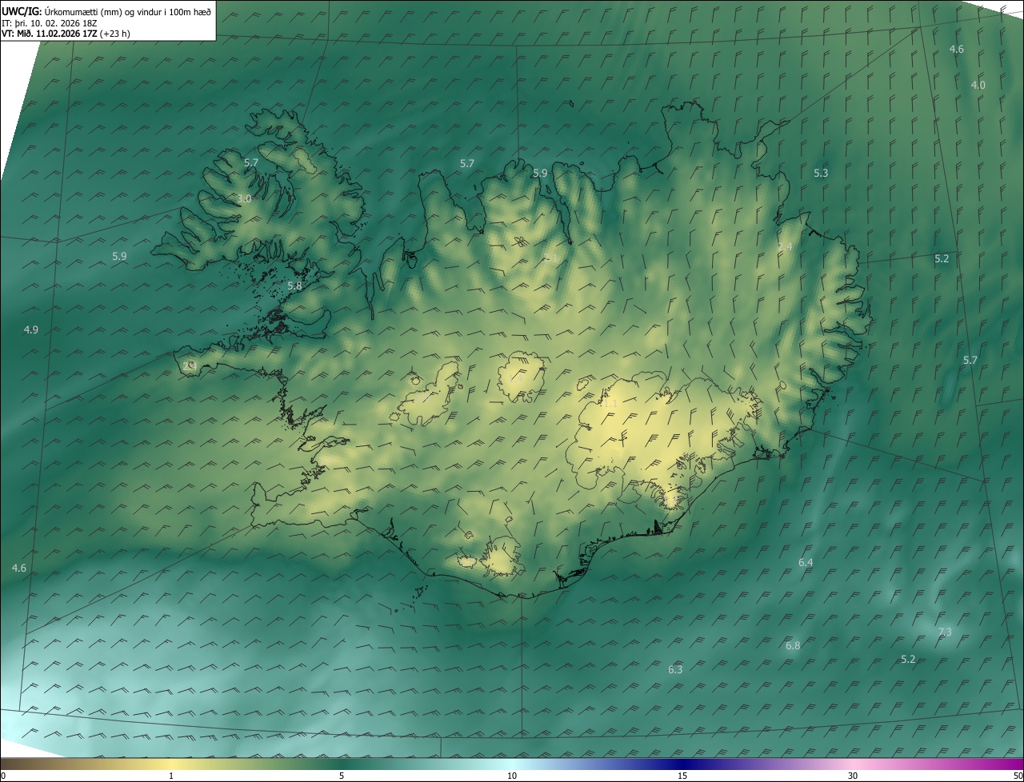This screenshot has width=1024, height=782.
Task: Click the 4.9 value on the map
Action: (x=31, y=329)
